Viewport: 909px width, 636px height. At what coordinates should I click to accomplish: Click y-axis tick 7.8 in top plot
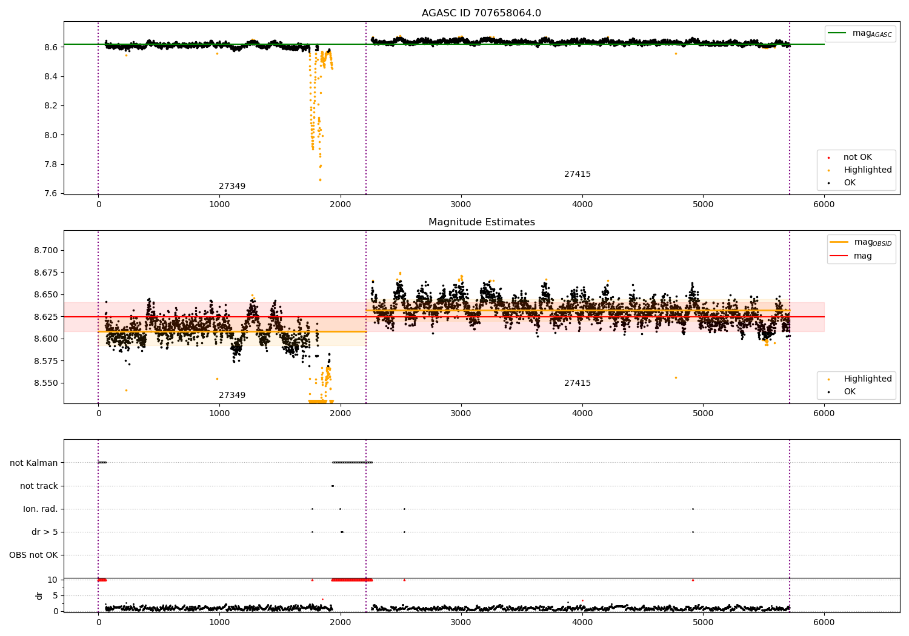point(51,165)
